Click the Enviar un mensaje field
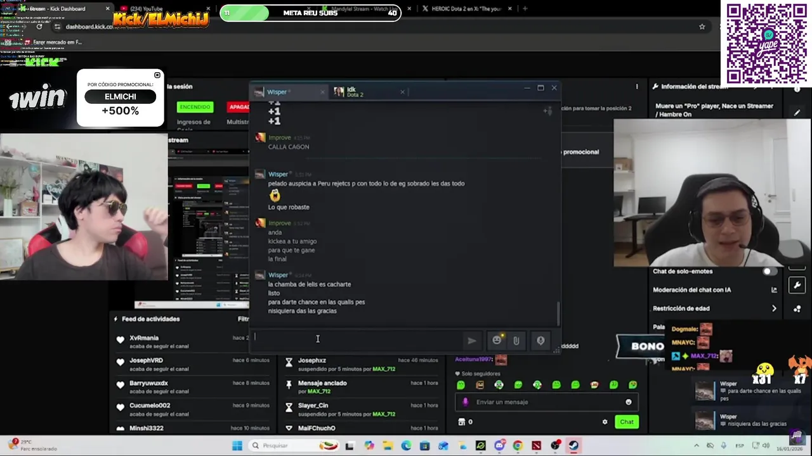 (546, 402)
